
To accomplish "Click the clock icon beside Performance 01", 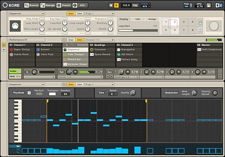I will pos(64,40).
